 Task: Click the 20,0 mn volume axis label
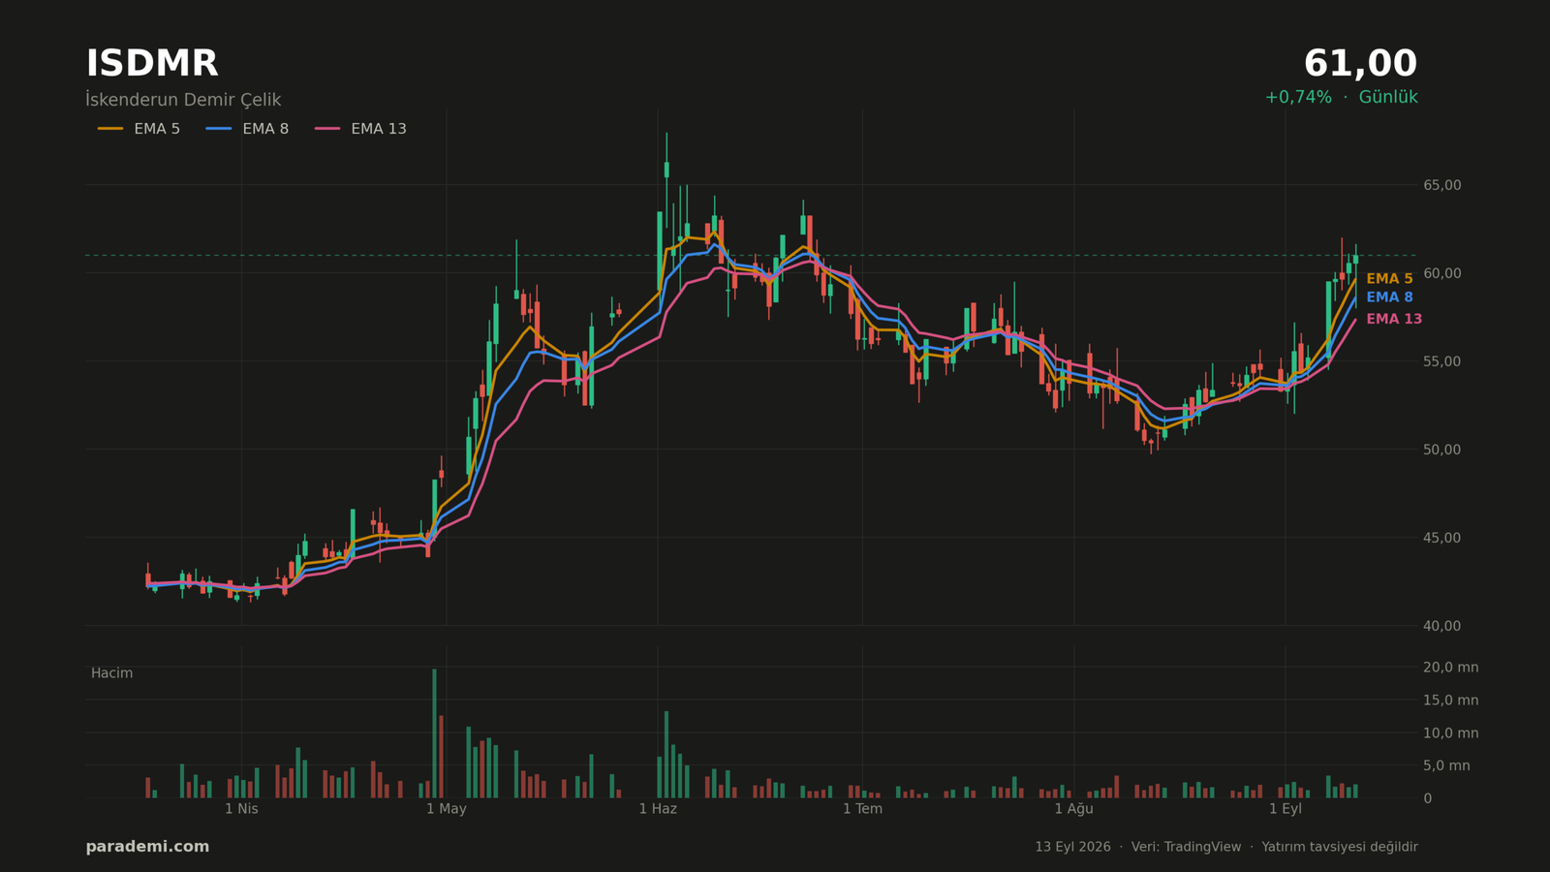tap(1450, 668)
